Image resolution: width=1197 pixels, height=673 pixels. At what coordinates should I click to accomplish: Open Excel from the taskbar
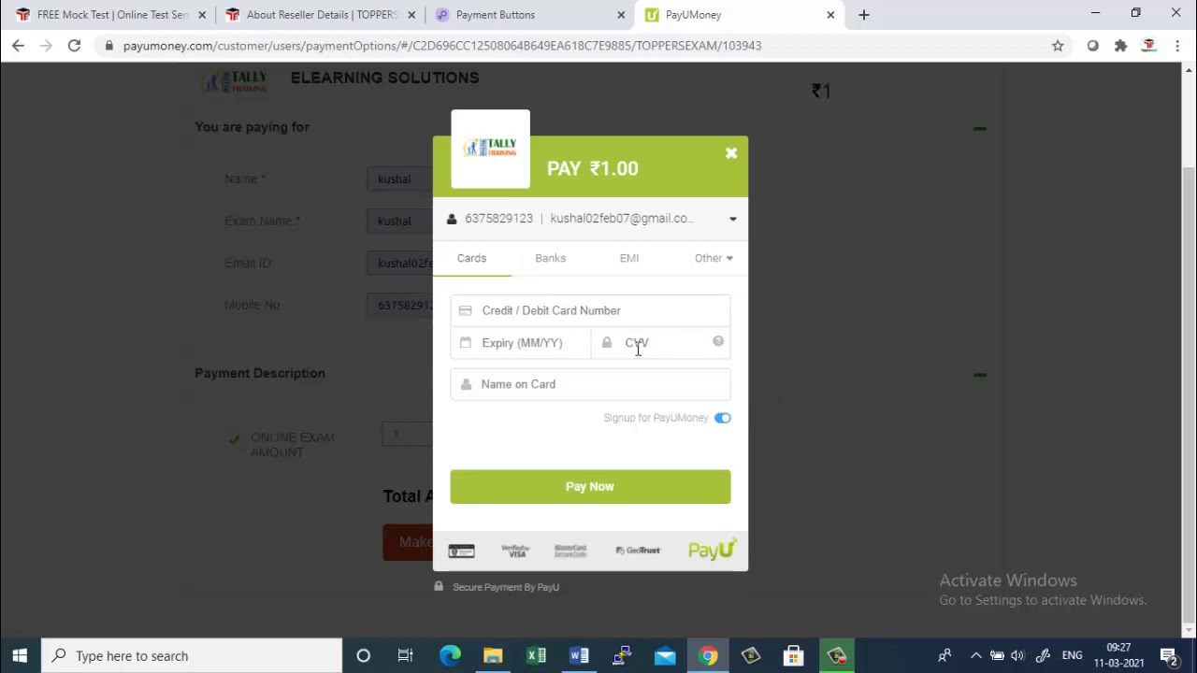coord(536,656)
